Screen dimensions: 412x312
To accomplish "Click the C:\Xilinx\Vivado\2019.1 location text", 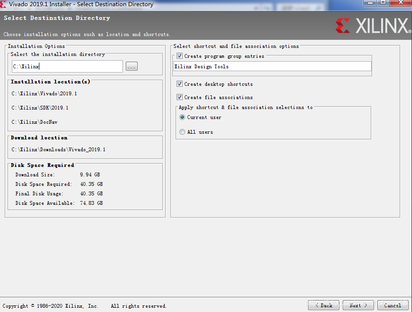I will click(44, 93).
